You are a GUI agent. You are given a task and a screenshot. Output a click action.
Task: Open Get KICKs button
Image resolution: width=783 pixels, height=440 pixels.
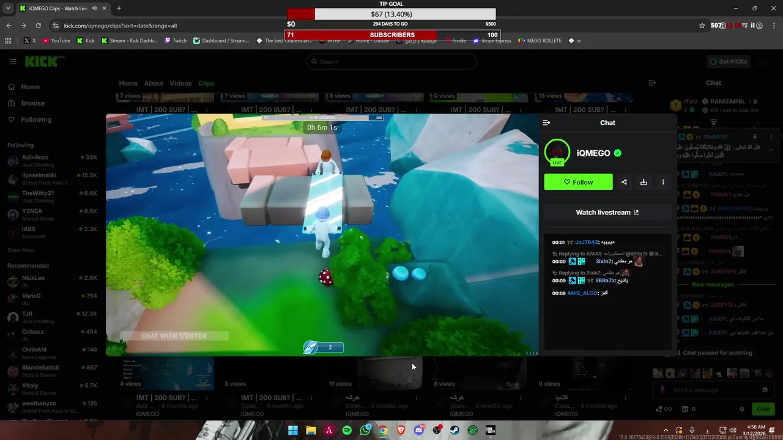pyautogui.click(x=728, y=62)
